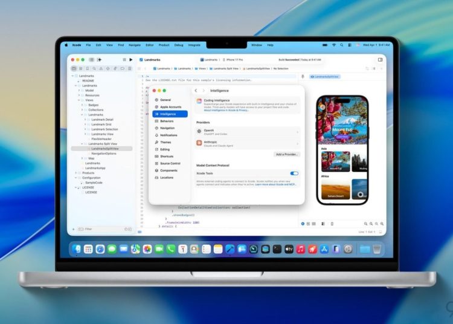Image resolution: width=453 pixels, height=324 pixels.
Task: Open the General settings pane
Action: pyautogui.click(x=165, y=100)
